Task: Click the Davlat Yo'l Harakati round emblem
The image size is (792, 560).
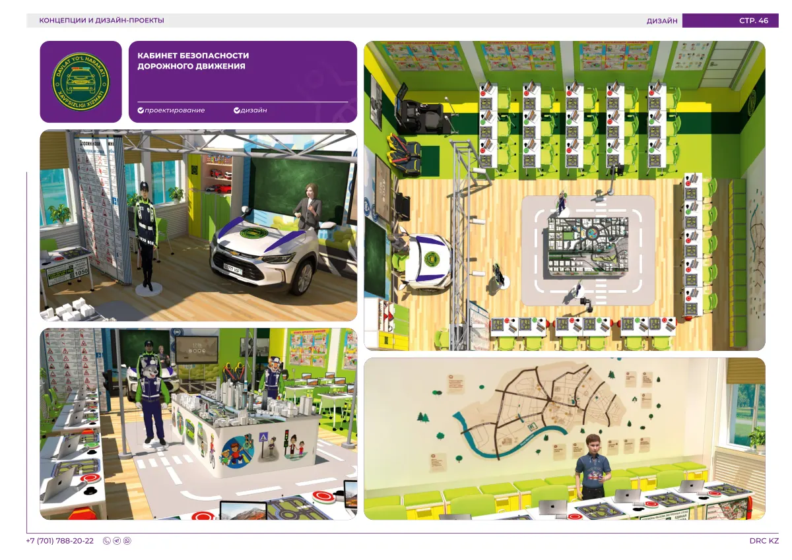Action: click(x=81, y=82)
